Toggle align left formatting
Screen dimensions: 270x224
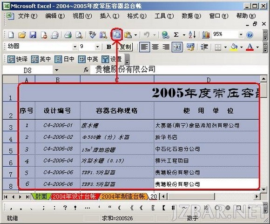[144, 47]
